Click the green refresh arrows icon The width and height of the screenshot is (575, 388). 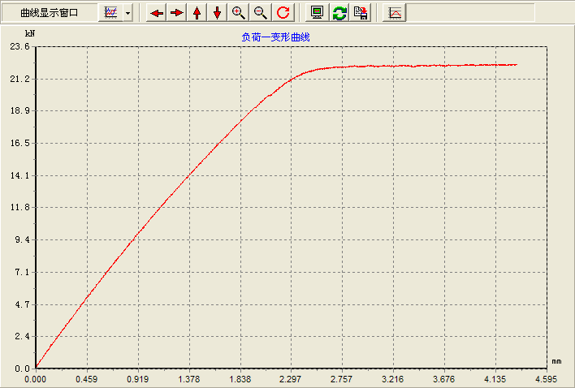point(339,13)
